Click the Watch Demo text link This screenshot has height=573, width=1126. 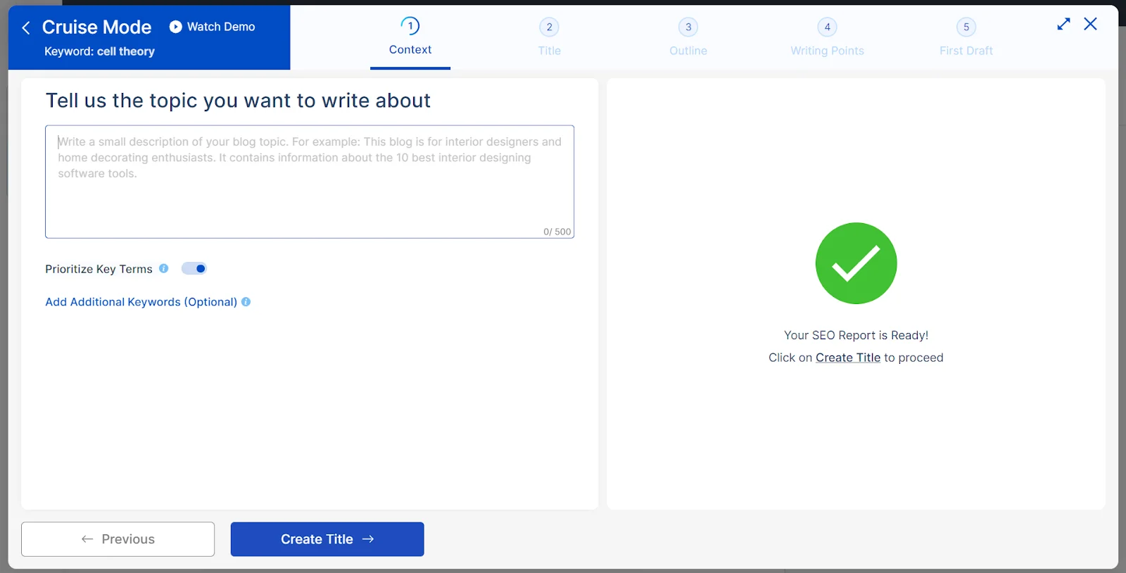tap(221, 27)
